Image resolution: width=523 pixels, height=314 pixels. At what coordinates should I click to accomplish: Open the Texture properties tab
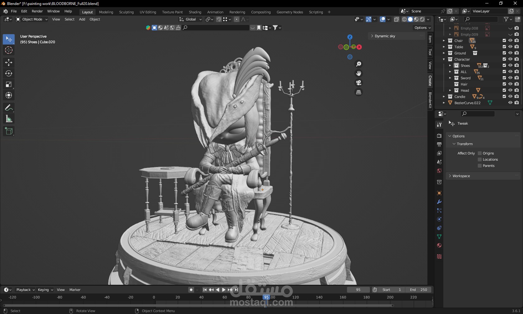[439, 256]
